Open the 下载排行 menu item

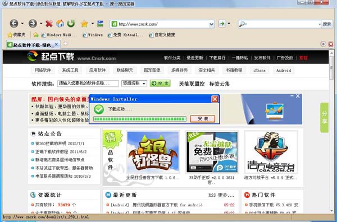click(x=217, y=58)
